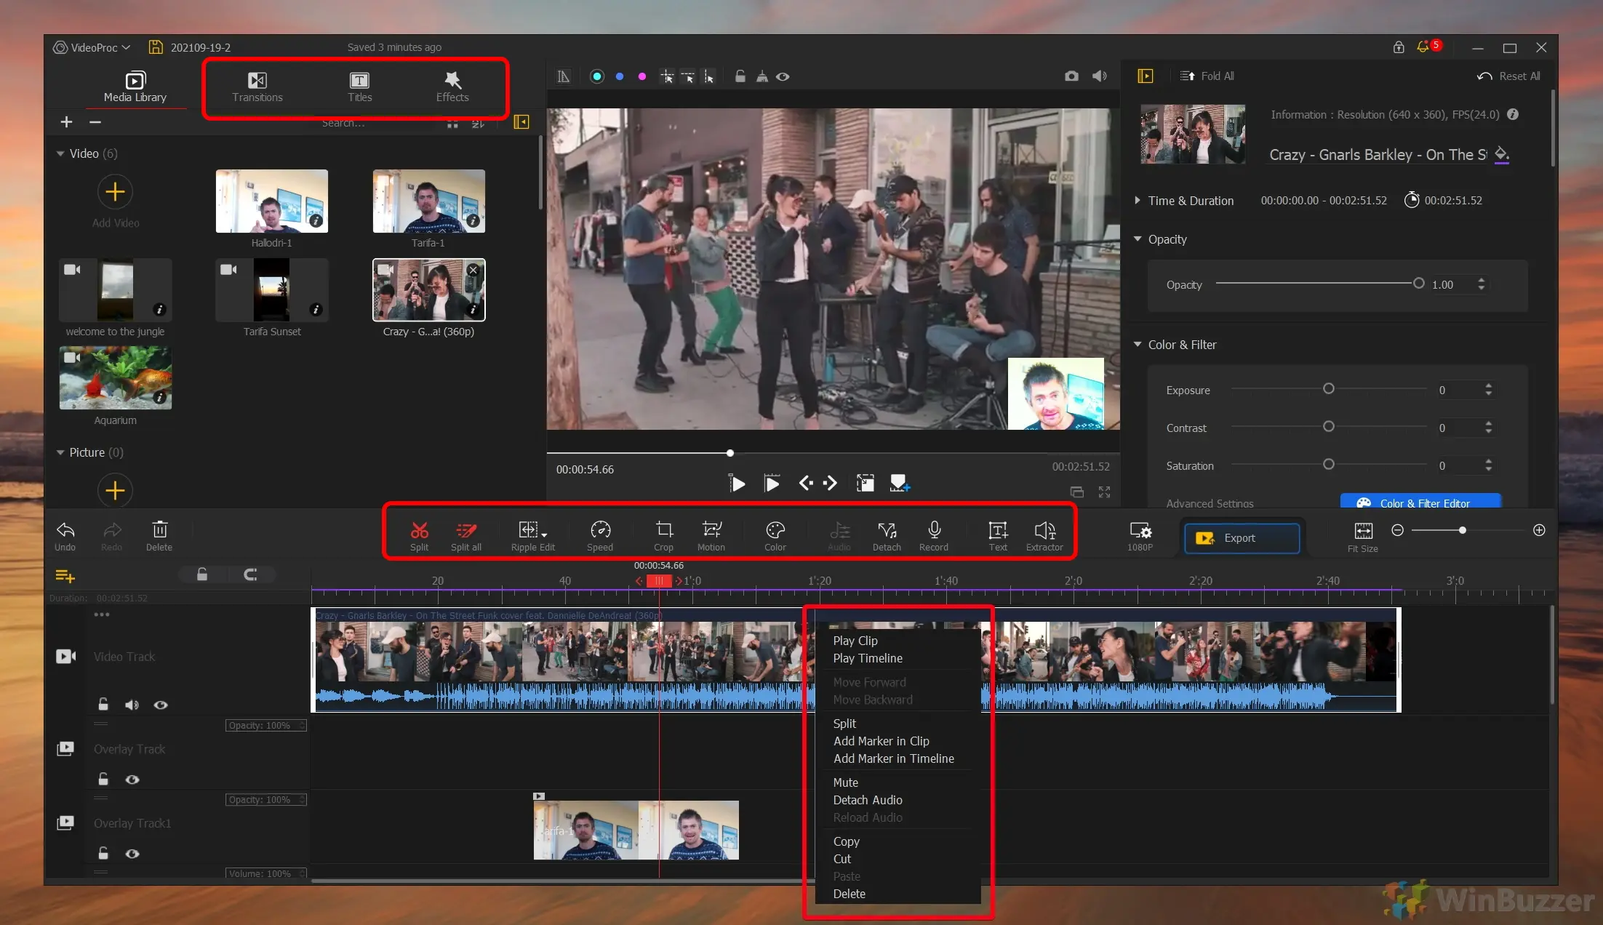Hide the Overlay Track using its eye icon

(132, 779)
